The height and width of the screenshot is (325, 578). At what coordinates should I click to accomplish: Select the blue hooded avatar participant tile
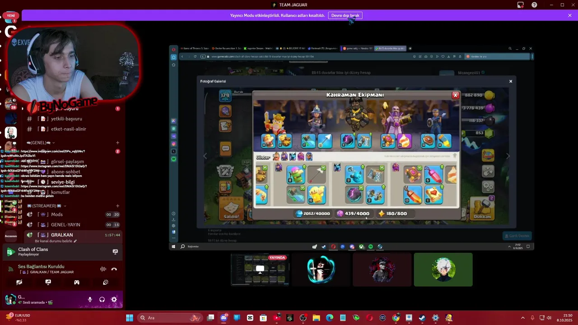coord(321,269)
